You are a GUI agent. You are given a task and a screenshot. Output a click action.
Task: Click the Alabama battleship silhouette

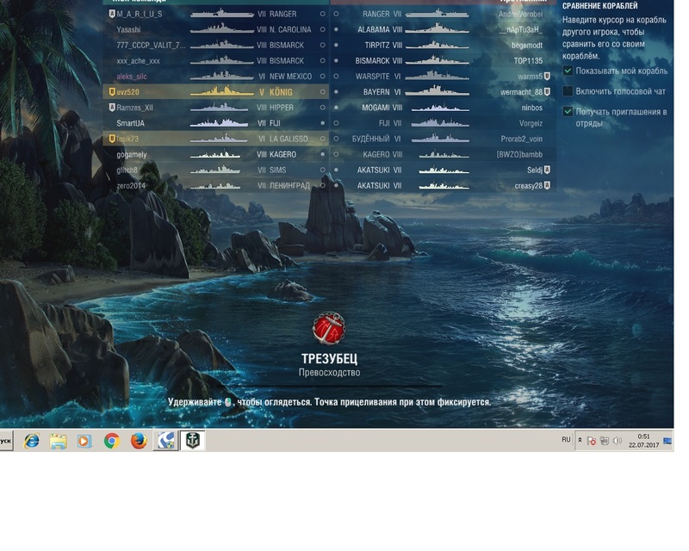(437, 29)
